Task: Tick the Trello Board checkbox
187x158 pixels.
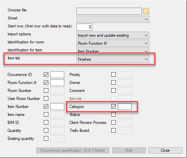Action: pyautogui.click(x=113, y=131)
